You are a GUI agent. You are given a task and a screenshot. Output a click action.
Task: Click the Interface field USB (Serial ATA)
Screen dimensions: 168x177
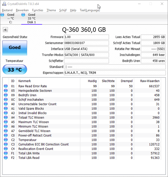(86, 49)
